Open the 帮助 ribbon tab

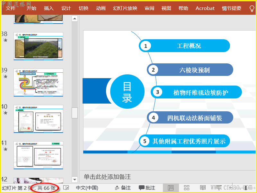pyautogui.click(x=183, y=8)
